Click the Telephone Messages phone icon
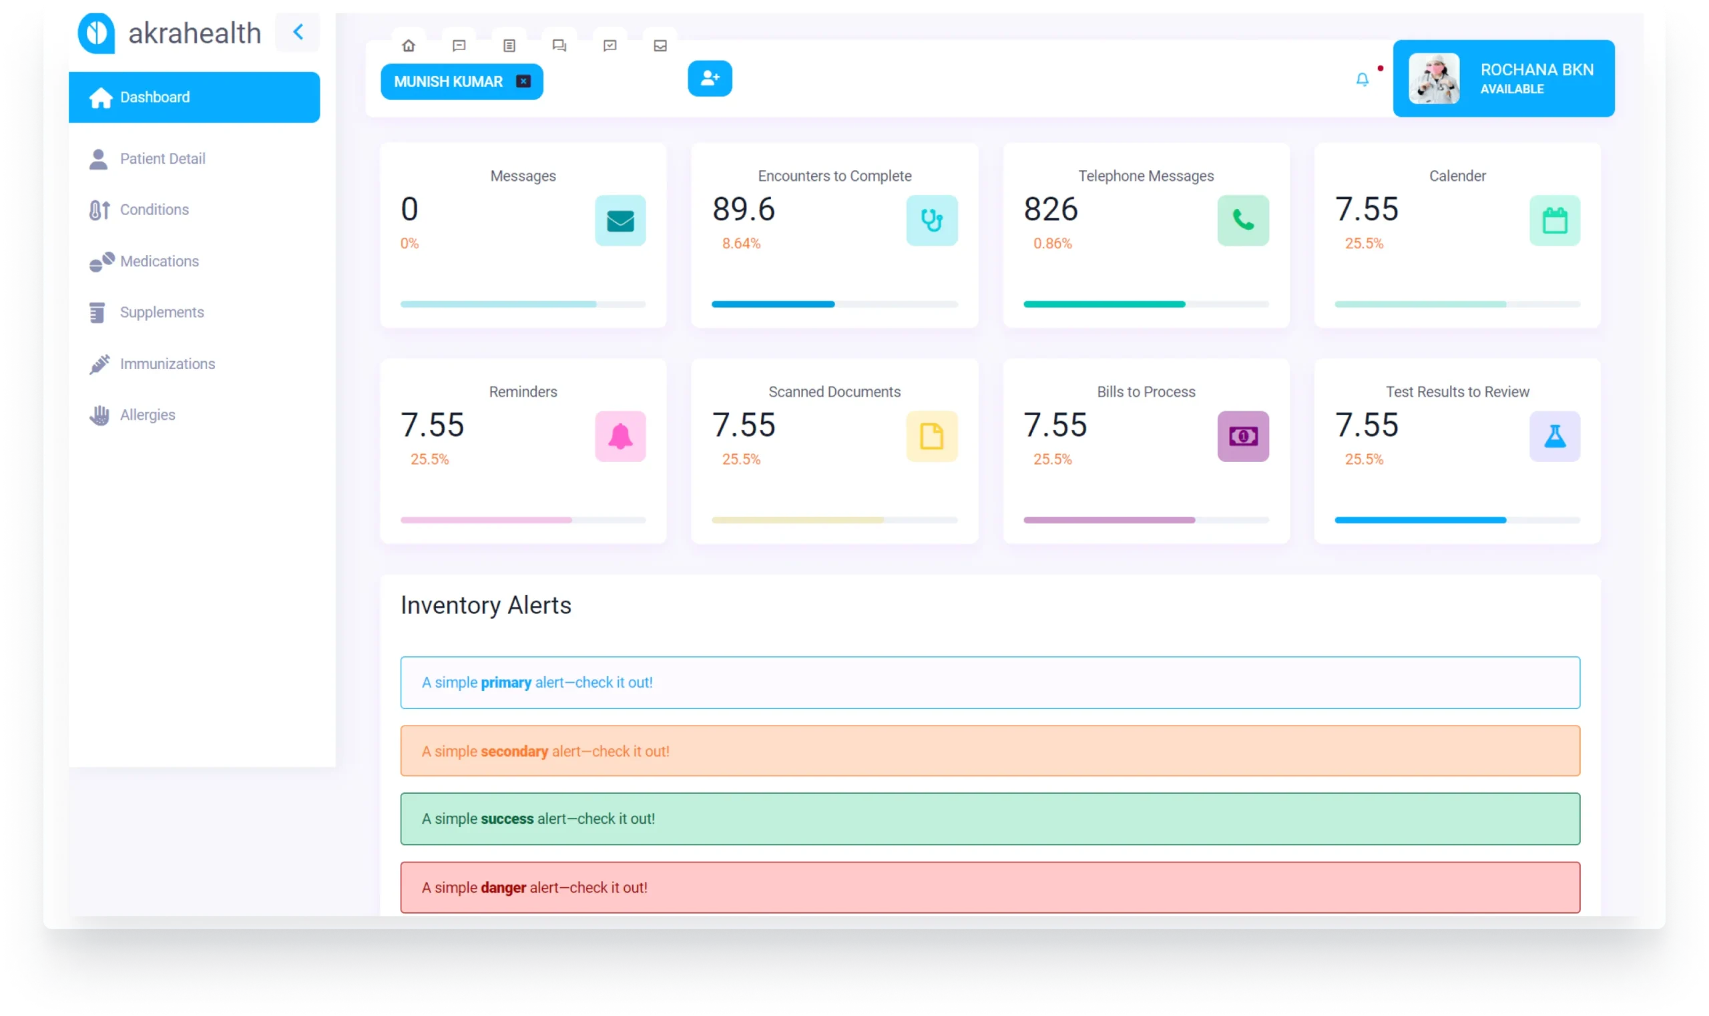 pyautogui.click(x=1244, y=220)
